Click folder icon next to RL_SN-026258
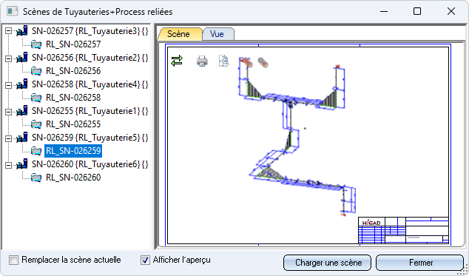The height and width of the screenshot is (276, 469). tap(36, 98)
